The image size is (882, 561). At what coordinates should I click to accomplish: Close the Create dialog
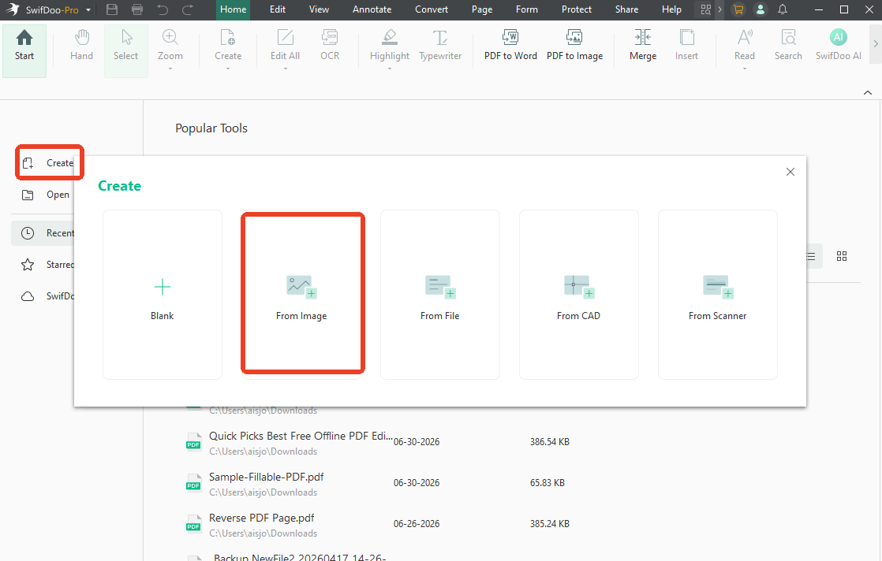coord(790,172)
